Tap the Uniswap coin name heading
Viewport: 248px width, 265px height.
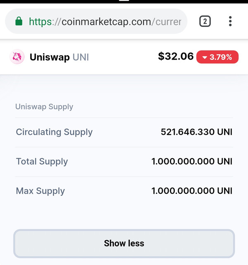(50, 57)
